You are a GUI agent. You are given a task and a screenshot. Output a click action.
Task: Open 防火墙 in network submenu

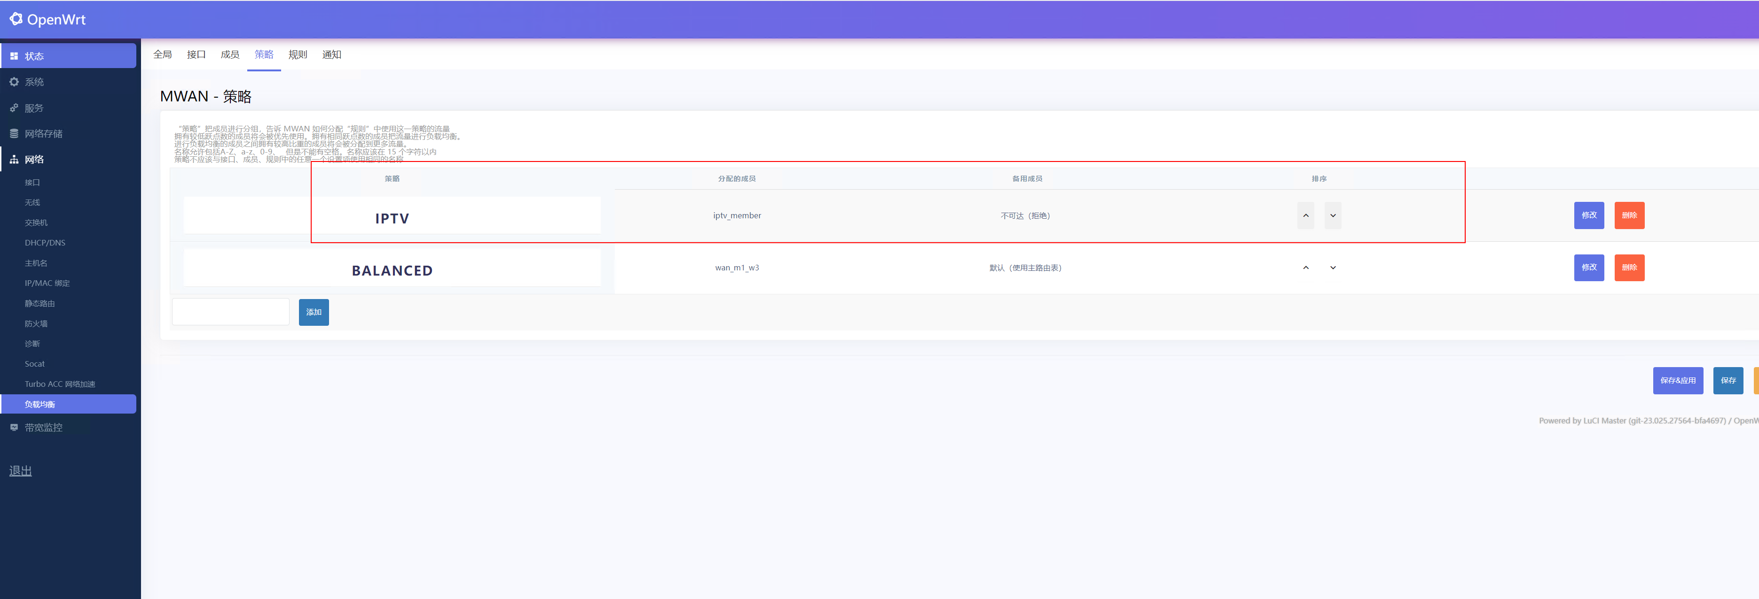(x=36, y=324)
